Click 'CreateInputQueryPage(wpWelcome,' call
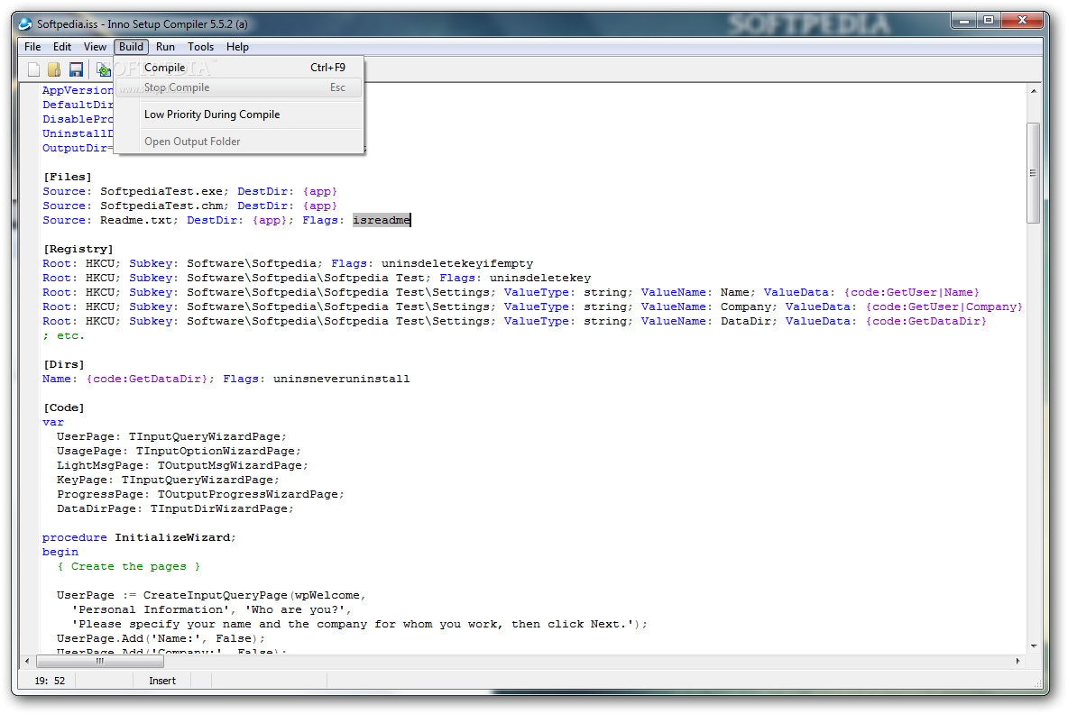This screenshot has height=714, width=1068. tap(254, 595)
